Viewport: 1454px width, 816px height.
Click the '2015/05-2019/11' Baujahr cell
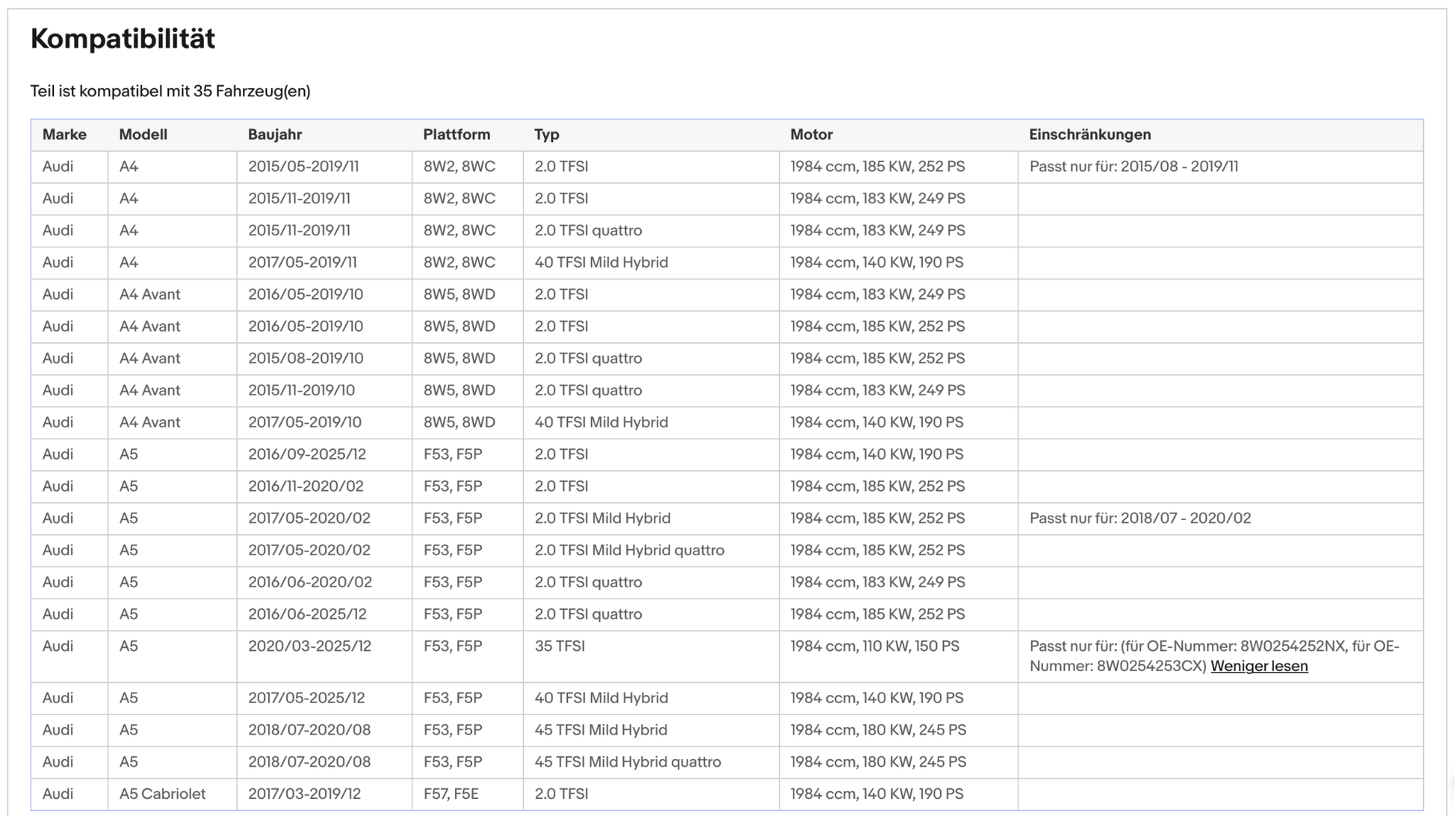coord(303,167)
